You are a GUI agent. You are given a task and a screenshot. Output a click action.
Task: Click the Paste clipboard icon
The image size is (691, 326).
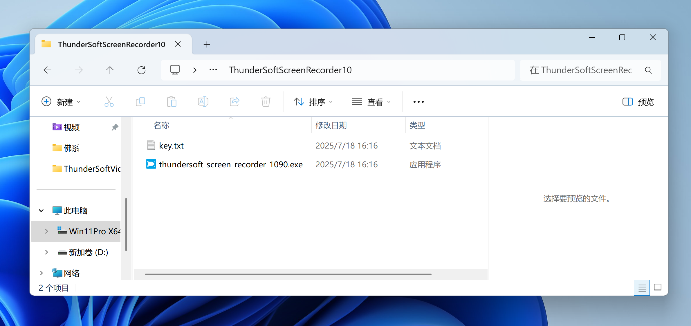(x=172, y=102)
